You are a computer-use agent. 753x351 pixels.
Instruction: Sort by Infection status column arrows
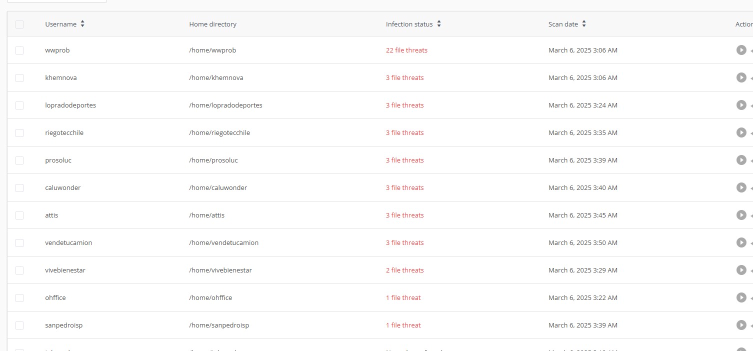click(438, 24)
